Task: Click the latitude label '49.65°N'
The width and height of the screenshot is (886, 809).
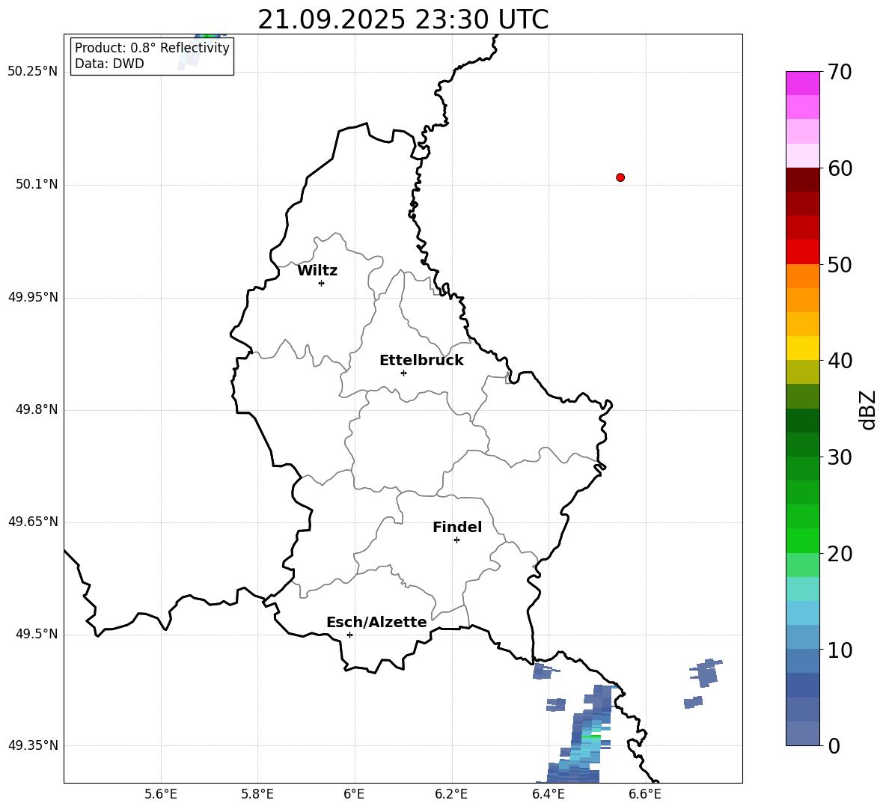Action: click(x=33, y=522)
